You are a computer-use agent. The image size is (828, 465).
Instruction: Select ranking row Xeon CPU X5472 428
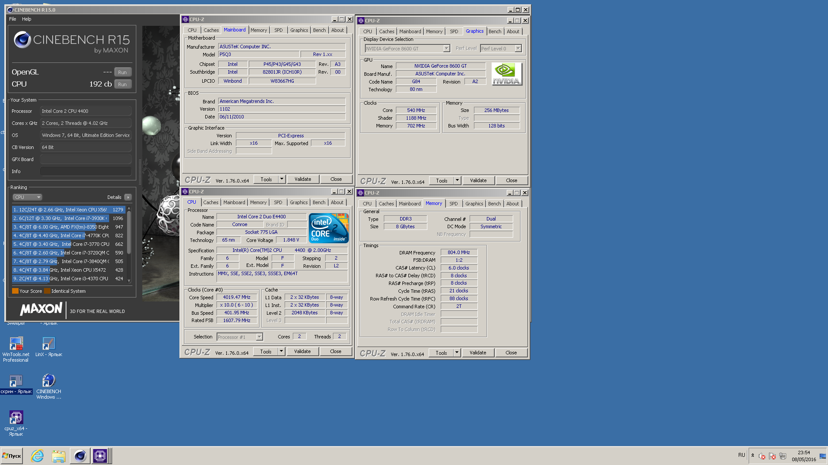click(69, 270)
